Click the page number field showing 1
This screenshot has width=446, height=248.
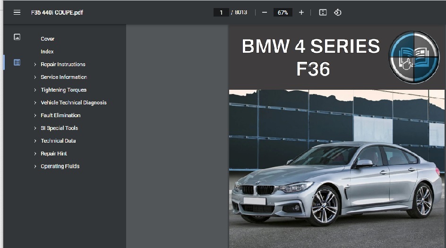click(221, 12)
